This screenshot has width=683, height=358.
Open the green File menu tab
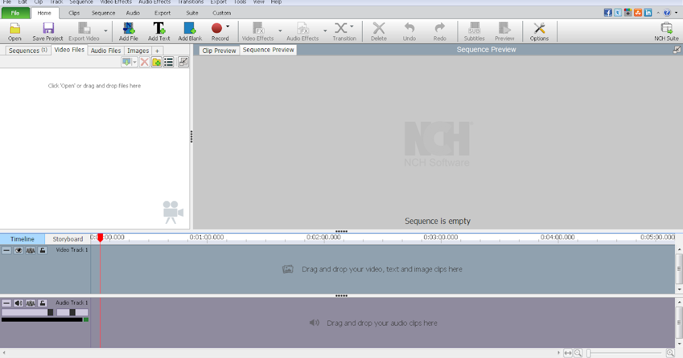click(15, 13)
